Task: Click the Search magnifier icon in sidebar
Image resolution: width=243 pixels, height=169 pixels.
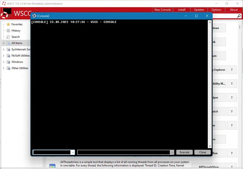Action: point(8,37)
